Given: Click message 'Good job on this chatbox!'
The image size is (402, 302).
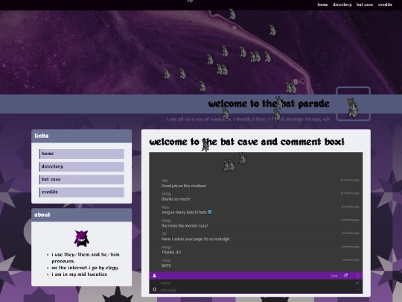Looking at the screenshot, I should [x=184, y=186].
